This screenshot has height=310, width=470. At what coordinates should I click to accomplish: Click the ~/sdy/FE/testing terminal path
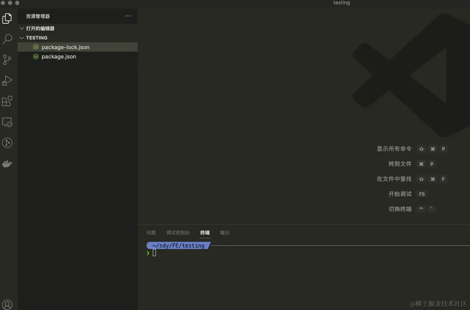[178, 245]
